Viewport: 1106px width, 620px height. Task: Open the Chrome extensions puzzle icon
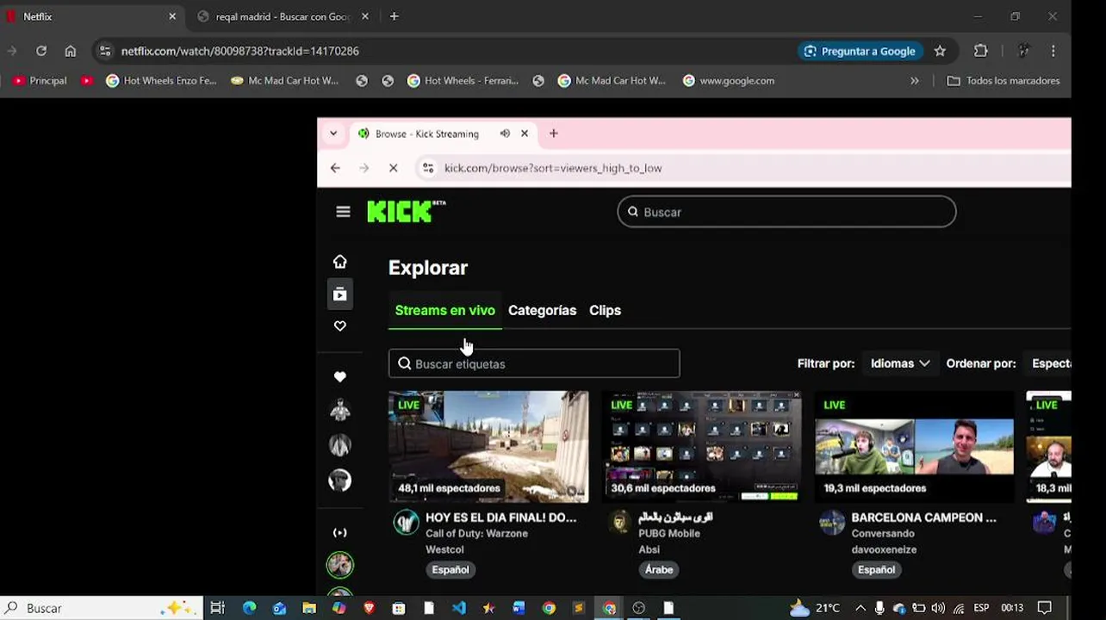pos(980,51)
